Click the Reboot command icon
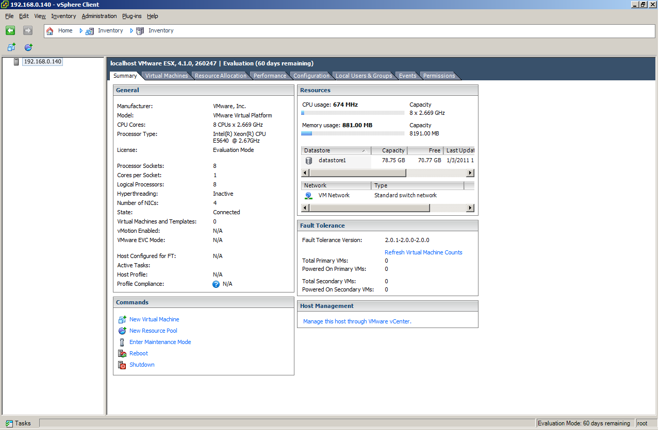Image resolution: width=660 pixels, height=430 pixels. [x=122, y=353]
